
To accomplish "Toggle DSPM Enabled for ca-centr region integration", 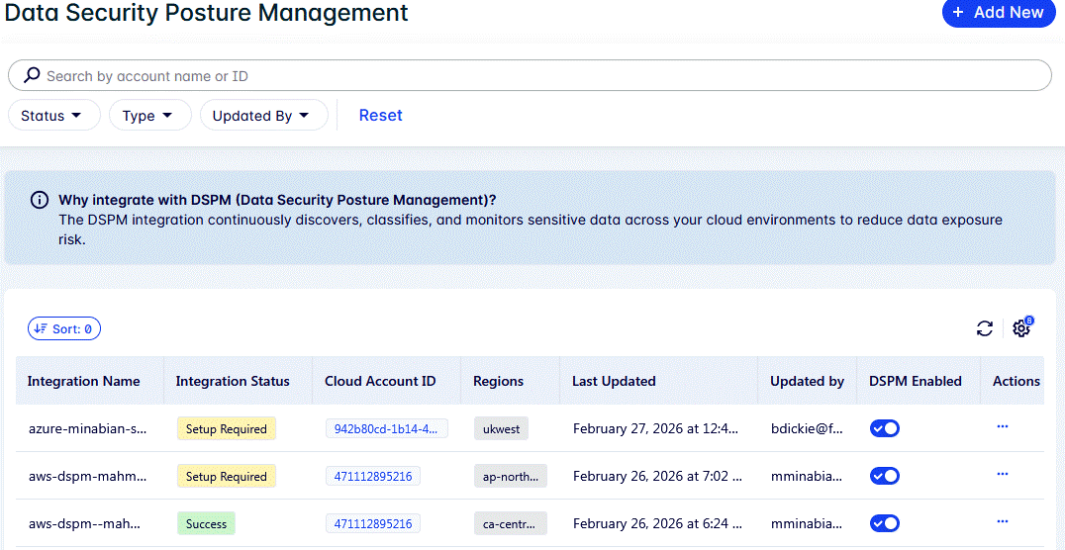I will pyautogui.click(x=884, y=523).
